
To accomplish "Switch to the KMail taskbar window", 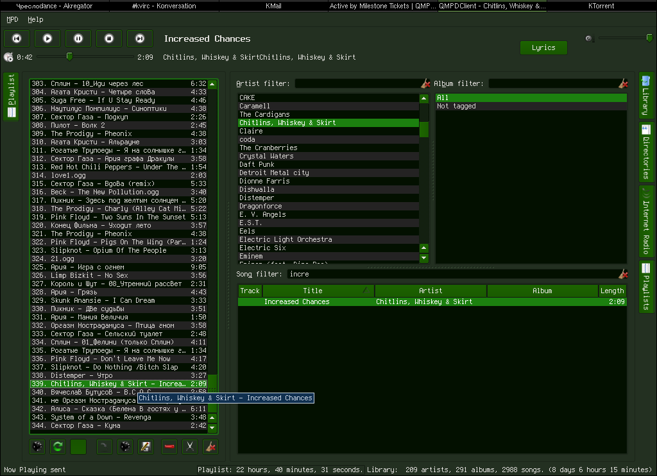I will (x=273, y=6).
